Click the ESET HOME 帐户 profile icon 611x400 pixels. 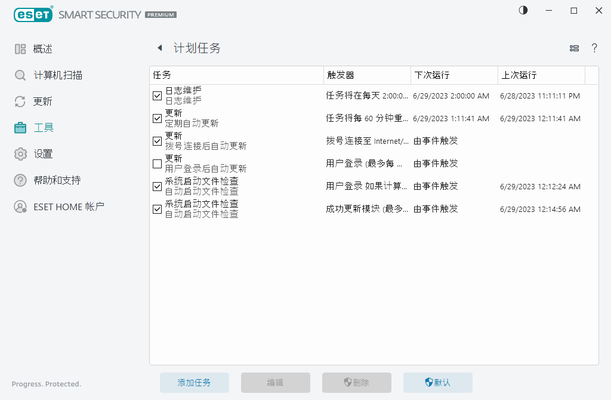point(20,206)
